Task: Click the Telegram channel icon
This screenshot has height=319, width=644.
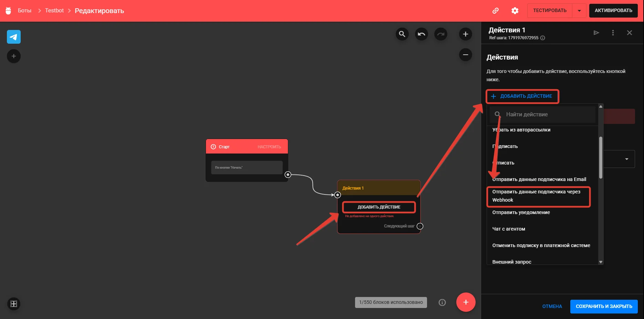Action: pyautogui.click(x=14, y=37)
